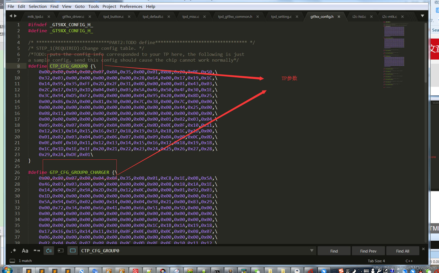Switch to the mtk_tpd.c tab
439x273 pixels.
[36, 17]
